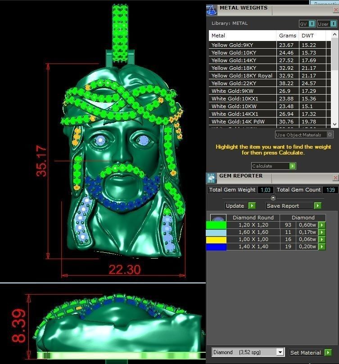Select the Yellow Gold:18KY Royal row
Viewport: 339px width, 364px height.
click(270, 76)
